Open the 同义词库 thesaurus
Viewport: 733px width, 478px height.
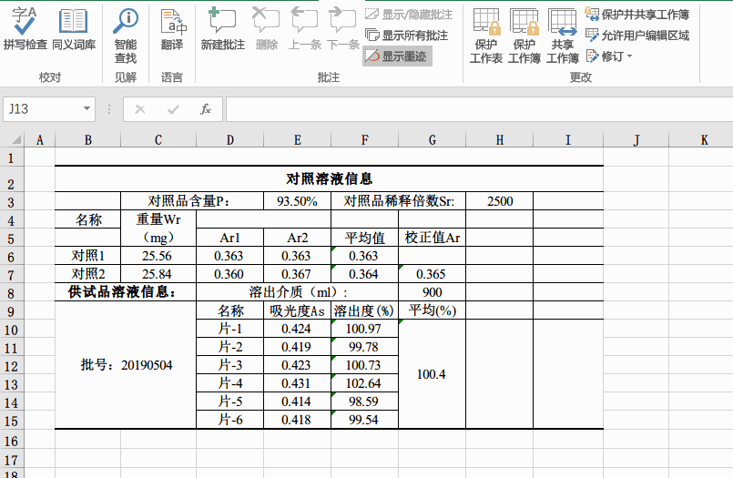point(74,28)
